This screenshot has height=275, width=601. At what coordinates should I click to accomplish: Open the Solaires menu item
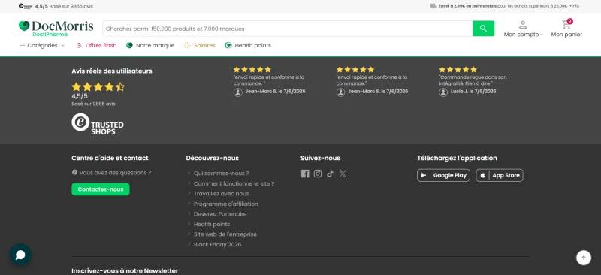pyautogui.click(x=200, y=45)
